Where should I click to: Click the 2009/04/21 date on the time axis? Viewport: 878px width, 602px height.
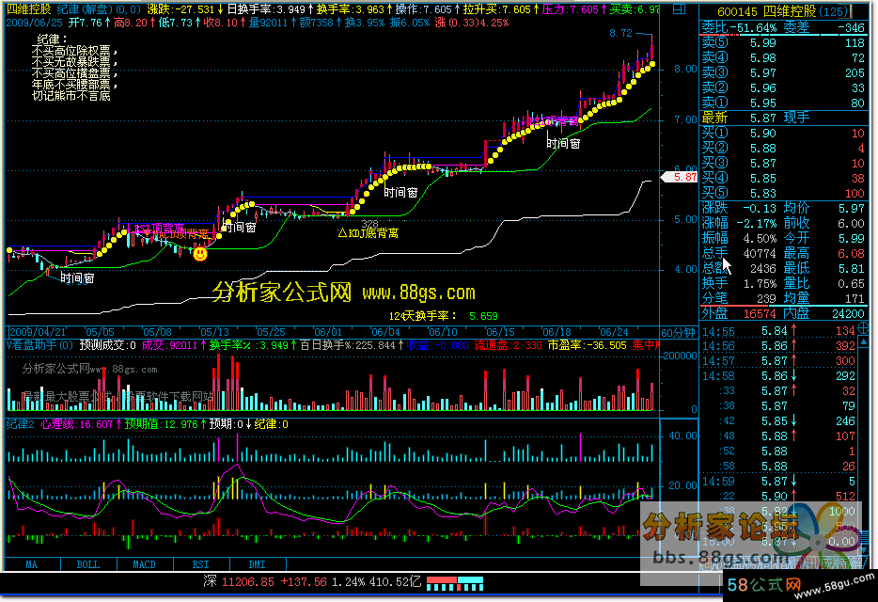pos(37,332)
